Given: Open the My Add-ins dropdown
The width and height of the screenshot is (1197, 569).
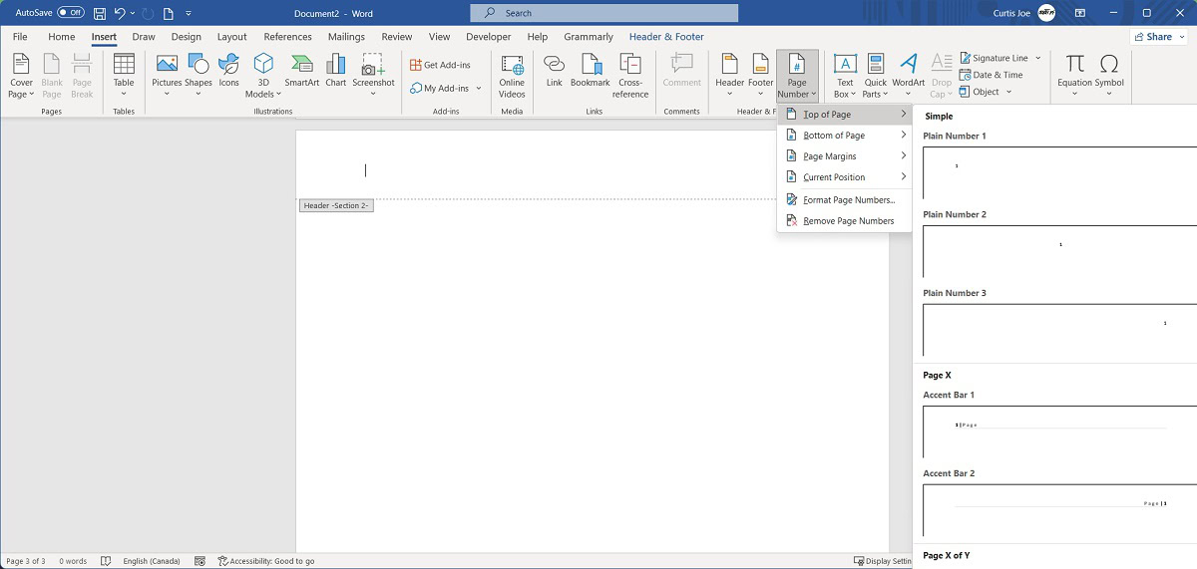Looking at the screenshot, I should point(479,88).
